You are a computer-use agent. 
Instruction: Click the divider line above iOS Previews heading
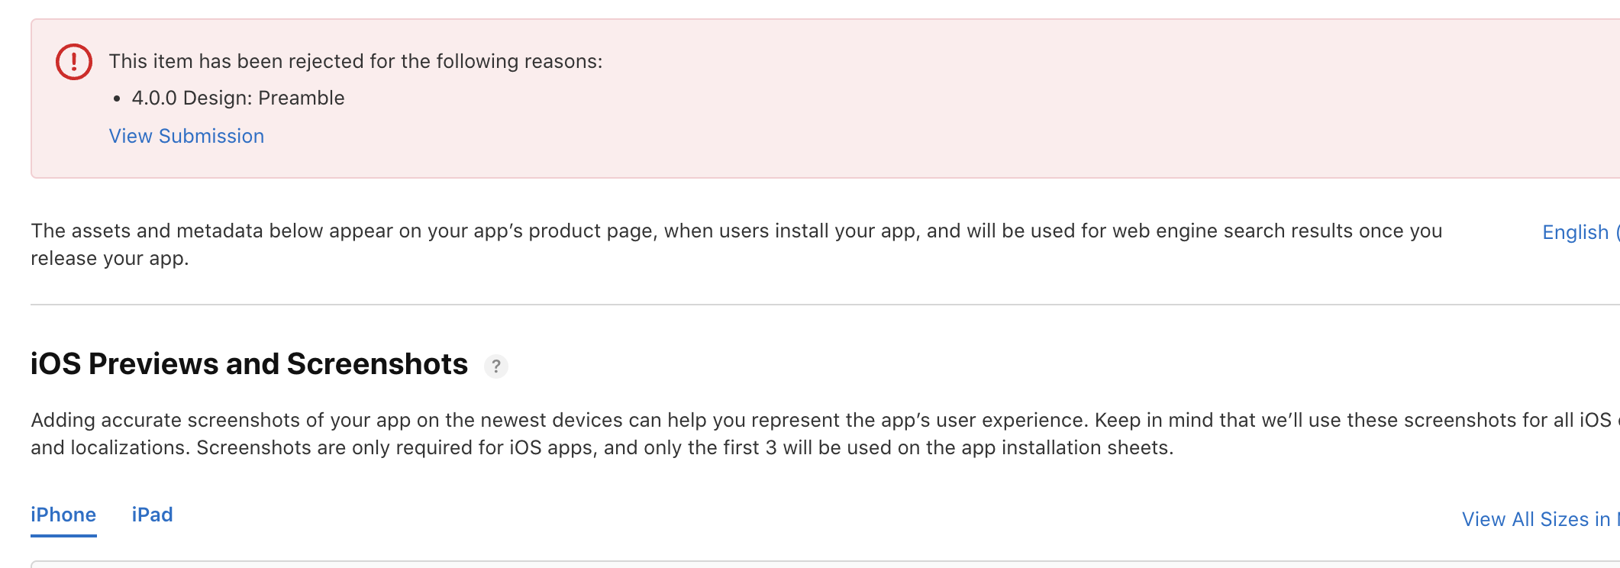[x=763, y=305]
